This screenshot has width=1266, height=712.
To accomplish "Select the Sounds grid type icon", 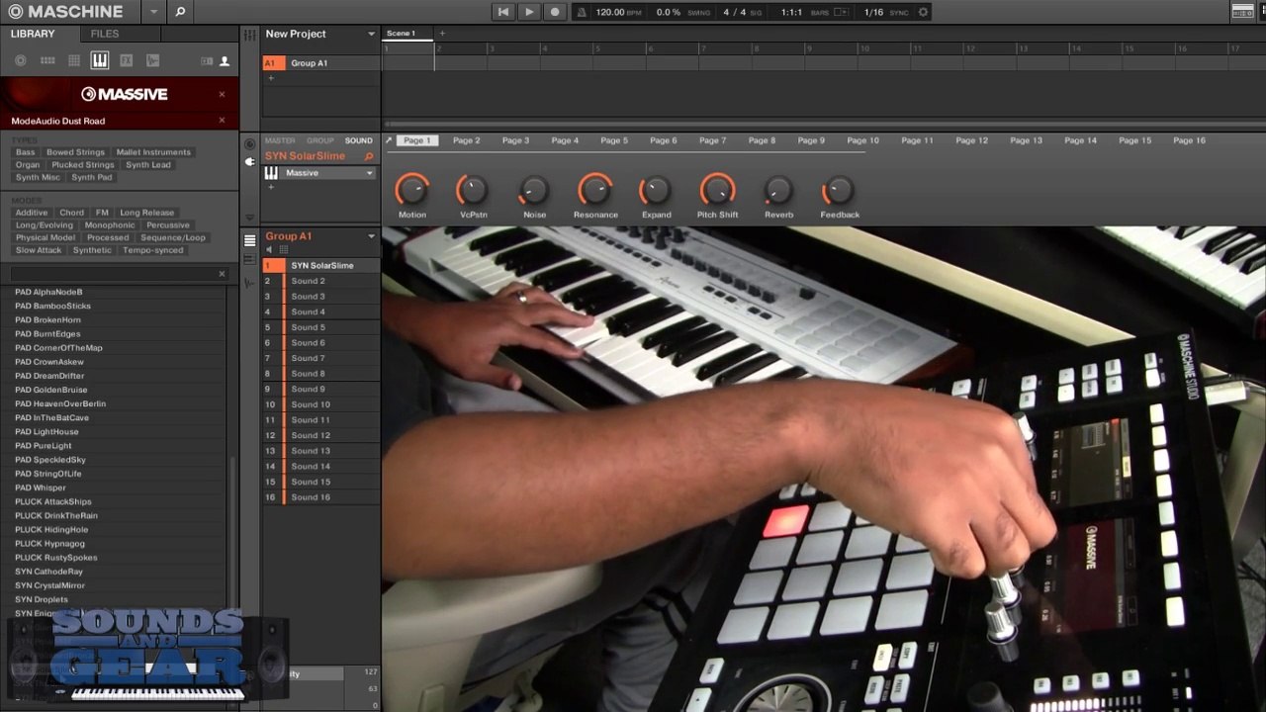I will (x=74, y=60).
